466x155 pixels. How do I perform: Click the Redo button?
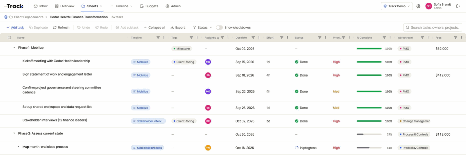tap(102, 28)
